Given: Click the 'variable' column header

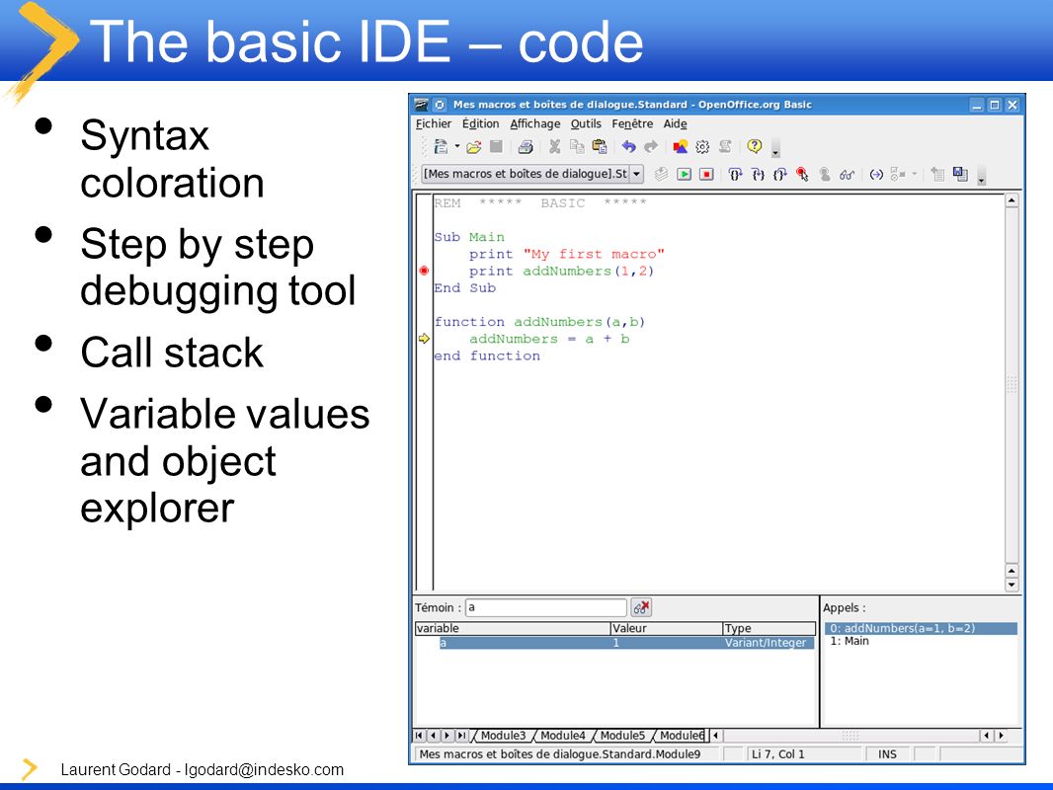Looking at the screenshot, I should pos(513,628).
